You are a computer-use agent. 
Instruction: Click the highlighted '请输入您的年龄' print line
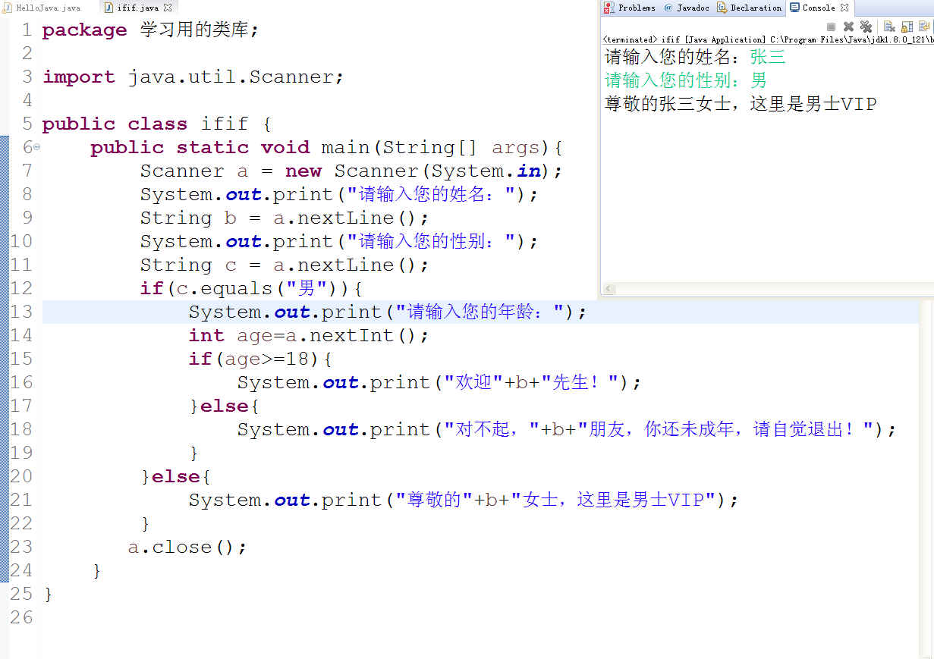point(388,312)
